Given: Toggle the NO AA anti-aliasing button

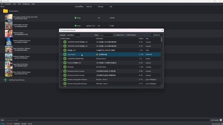Looking at the screenshot, I should pyautogui.click(x=30, y=124).
